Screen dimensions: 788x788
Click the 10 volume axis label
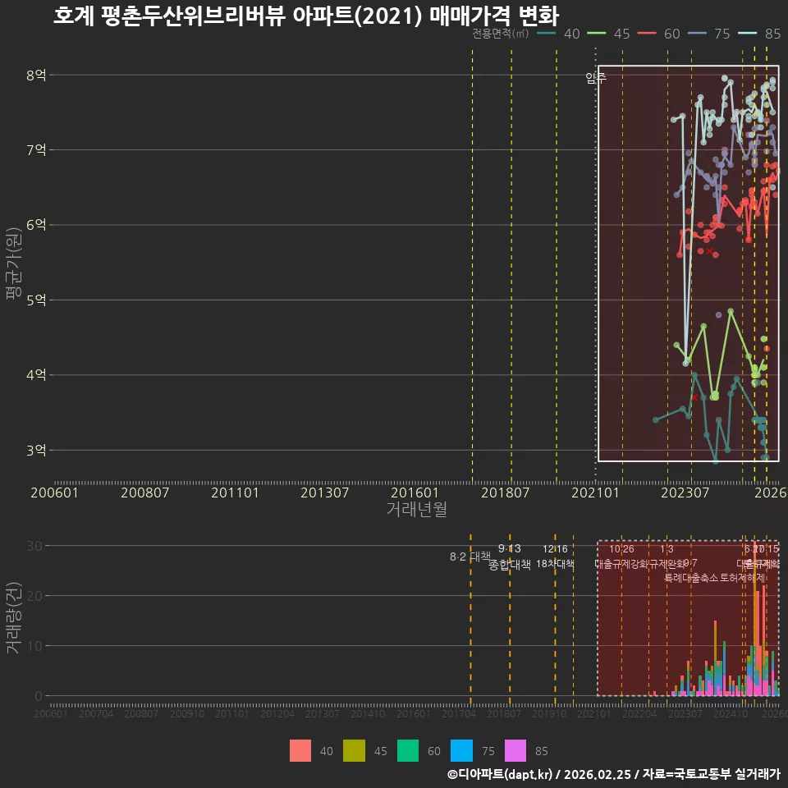click(34, 646)
